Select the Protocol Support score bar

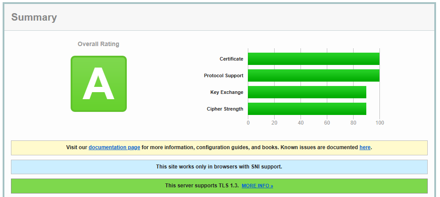pyautogui.click(x=314, y=75)
